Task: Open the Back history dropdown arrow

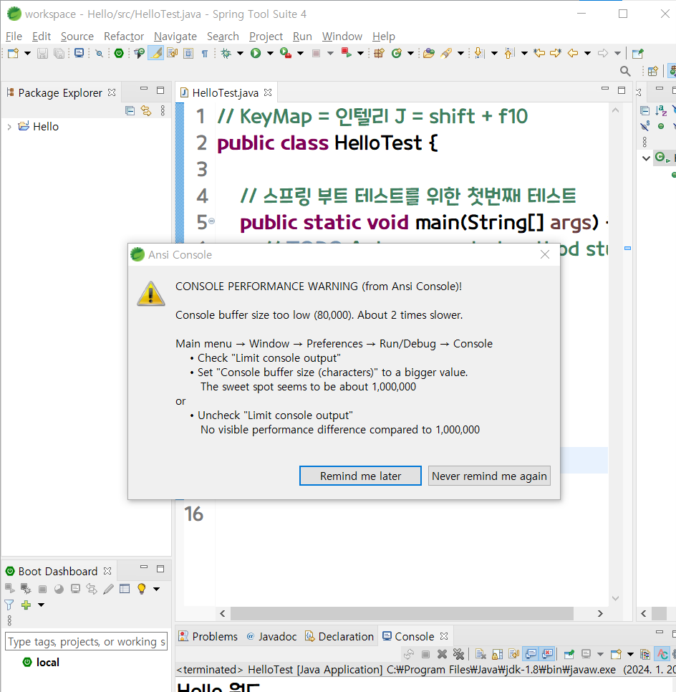Action: coord(587,54)
